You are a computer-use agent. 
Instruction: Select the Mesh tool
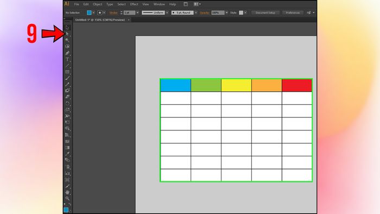coord(67,141)
